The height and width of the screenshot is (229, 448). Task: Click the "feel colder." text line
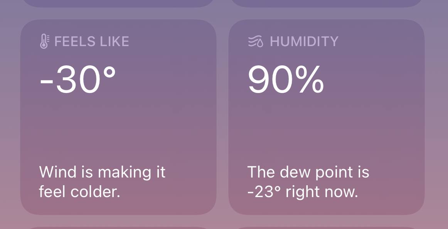[80, 191]
